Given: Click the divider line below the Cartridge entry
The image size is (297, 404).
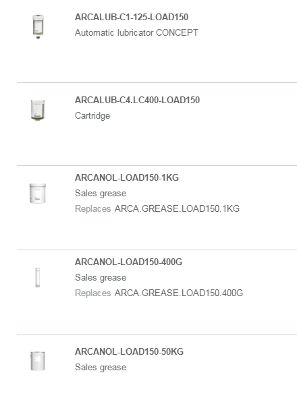Looking at the screenshot, I should point(157,165).
